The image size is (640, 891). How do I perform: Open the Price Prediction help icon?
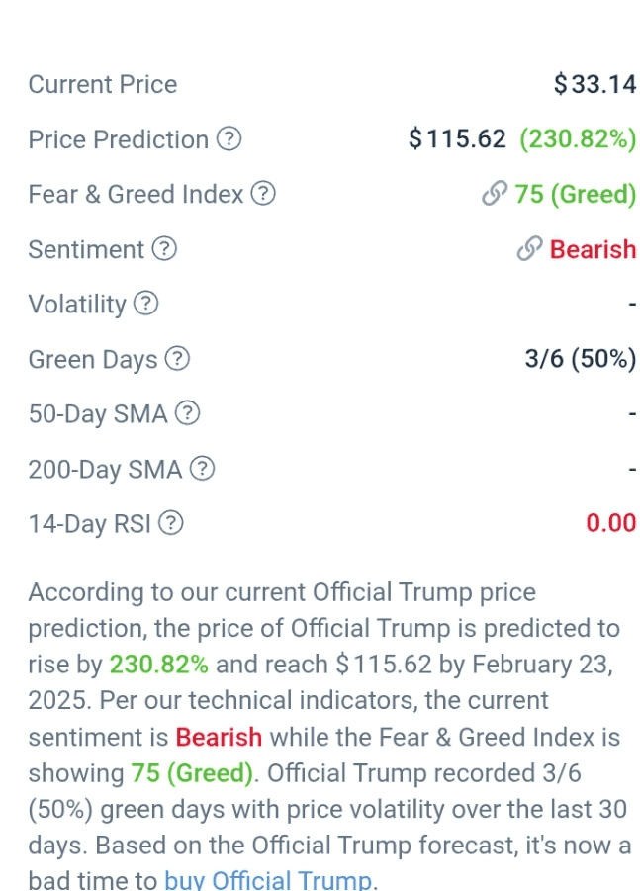[229, 138]
